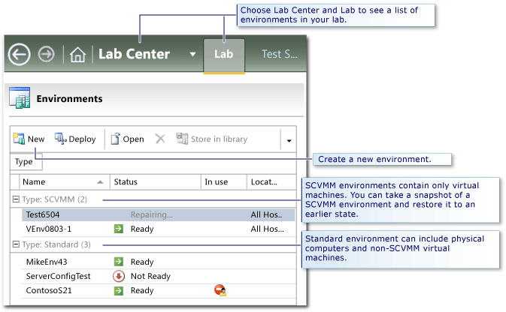Click the Name column sort arrow
The image size is (506, 312).
pyautogui.click(x=100, y=182)
